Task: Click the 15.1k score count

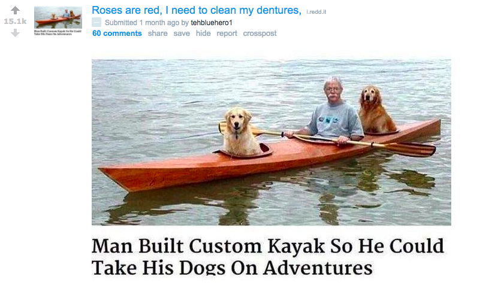Action: (x=15, y=22)
